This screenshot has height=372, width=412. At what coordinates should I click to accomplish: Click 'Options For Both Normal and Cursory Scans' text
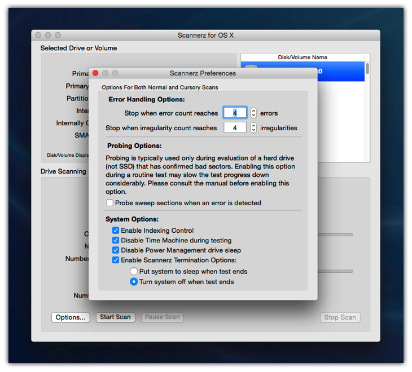[160, 87]
